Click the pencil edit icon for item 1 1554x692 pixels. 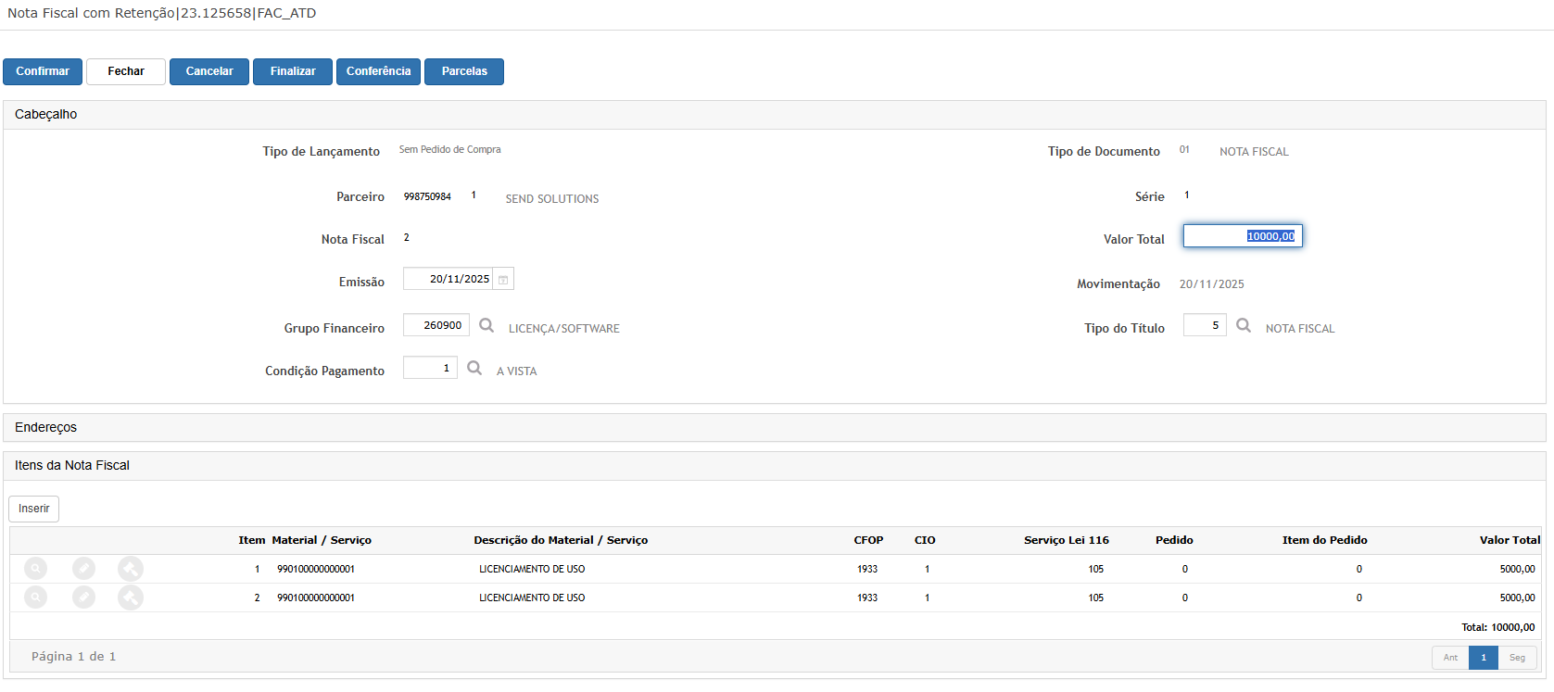(x=83, y=569)
